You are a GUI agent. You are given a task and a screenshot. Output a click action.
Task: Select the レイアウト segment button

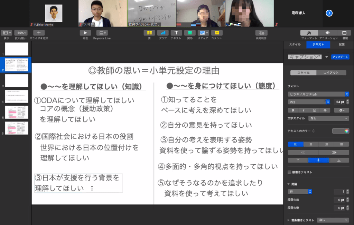click(x=333, y=73)
